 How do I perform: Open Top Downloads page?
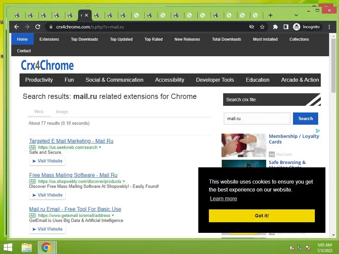click(x=84, y=39)
